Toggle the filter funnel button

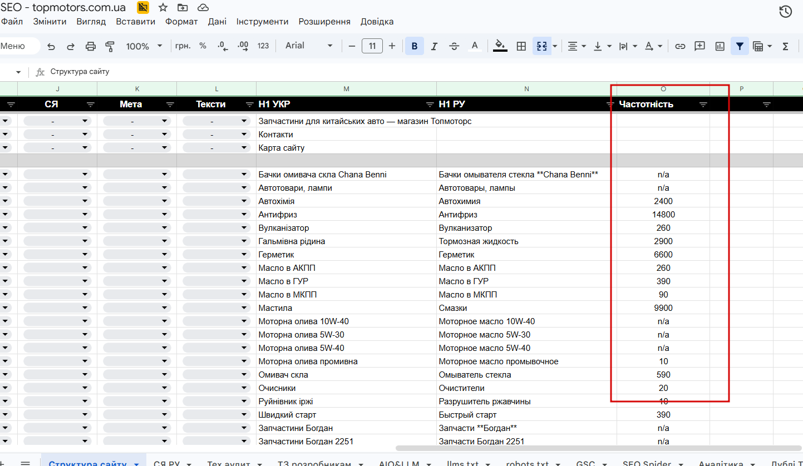tap(739, 46)
